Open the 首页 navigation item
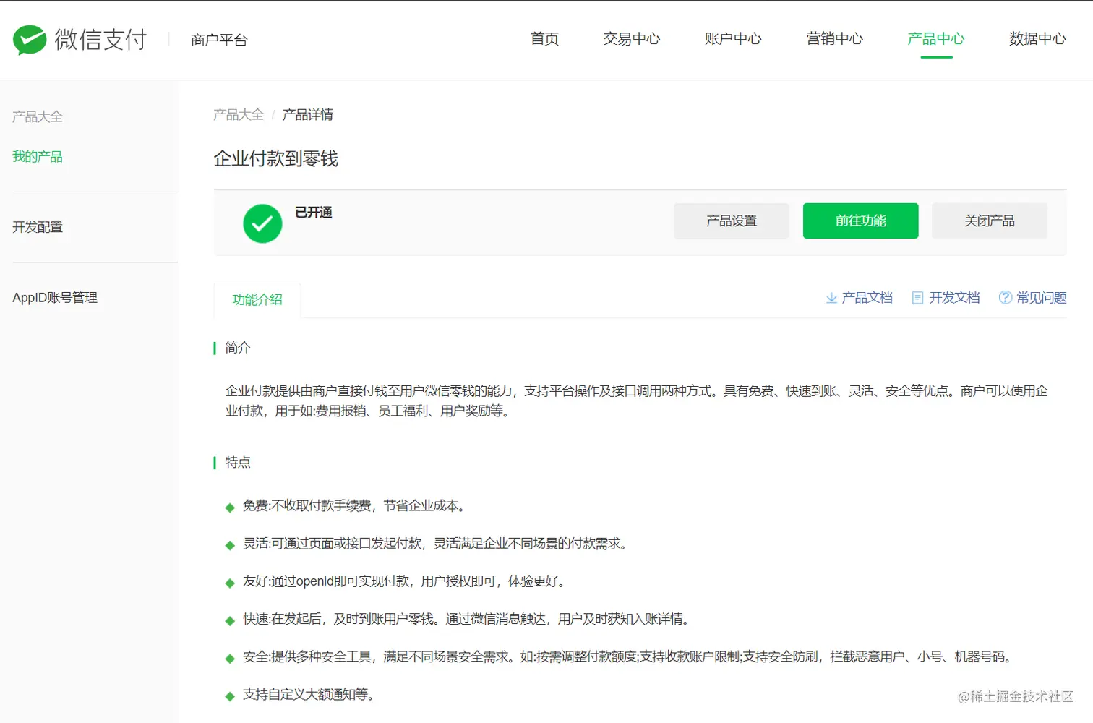 (x=544, y=39)
